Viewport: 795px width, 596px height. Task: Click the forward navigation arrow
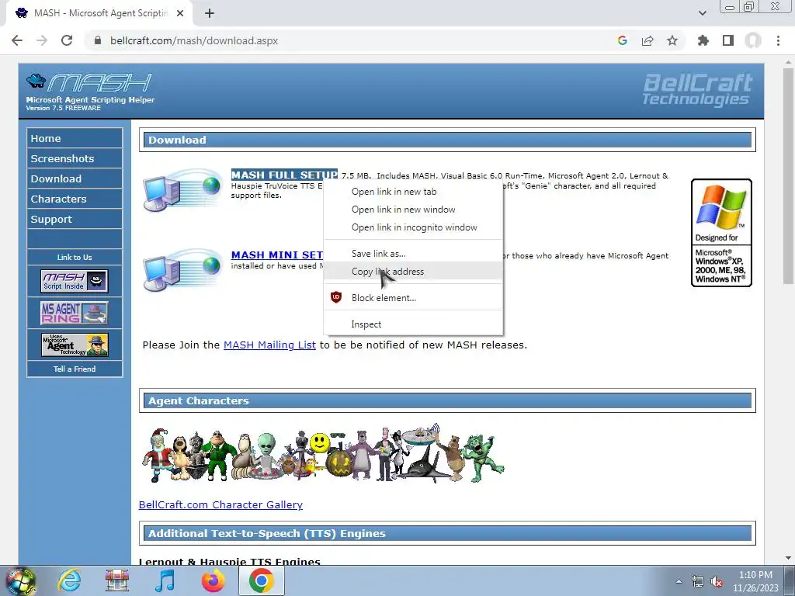(x=42, y=40)
